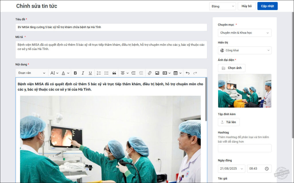This screenshot has width=294, height=183.
Task: Click the Chỉnh sửa tin tức heading
Action: tap(36, 6)
